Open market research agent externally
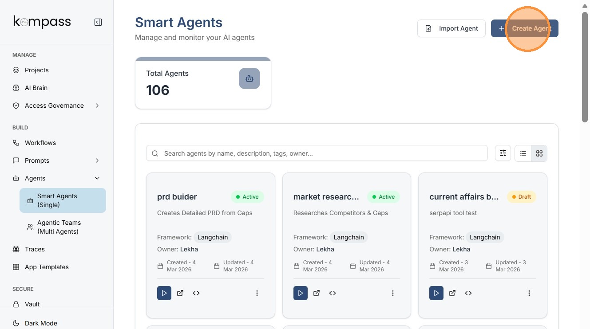Viewport: 590px width, 329px height. 317,293
